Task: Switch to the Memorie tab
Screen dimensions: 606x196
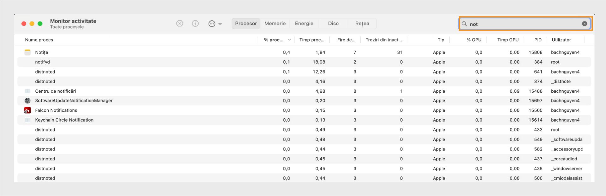Action: 275,24
